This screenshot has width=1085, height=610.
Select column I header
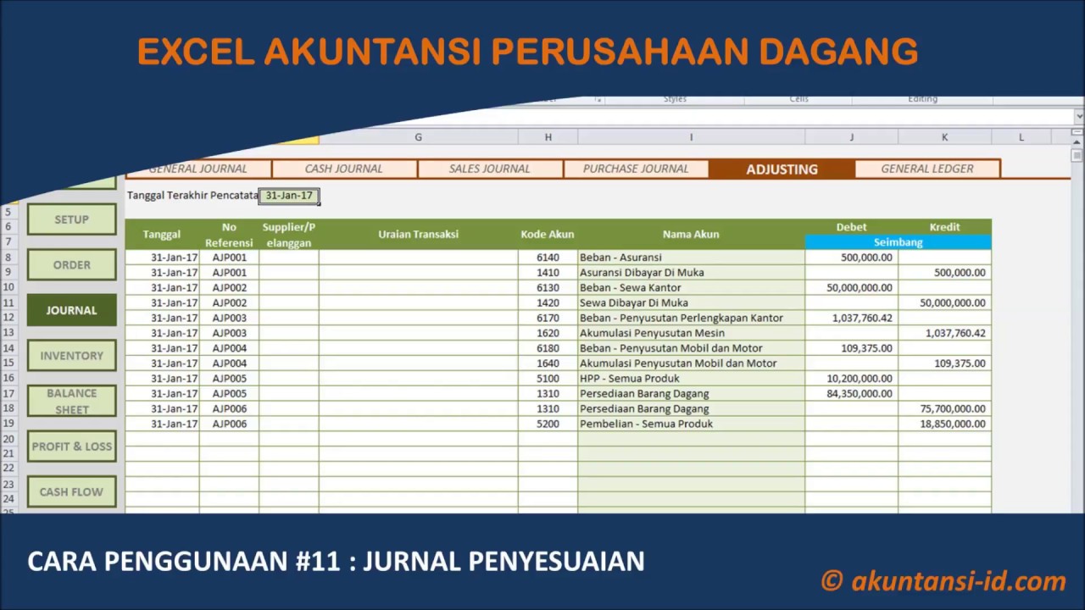(x=691, y=137)
